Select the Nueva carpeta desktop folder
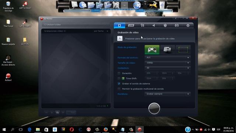The image size is (236, 133). pos(8,41)
